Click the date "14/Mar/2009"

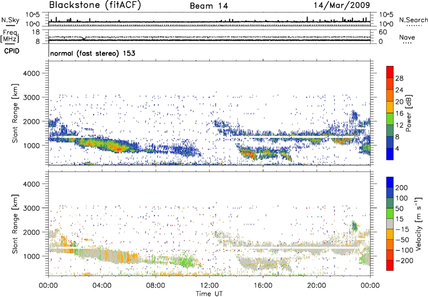click(x=342, y=5)
